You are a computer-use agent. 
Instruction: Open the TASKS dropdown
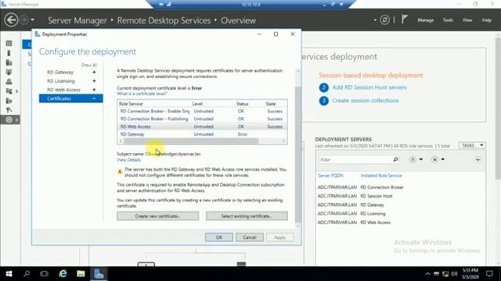click(x=472, y=145)
